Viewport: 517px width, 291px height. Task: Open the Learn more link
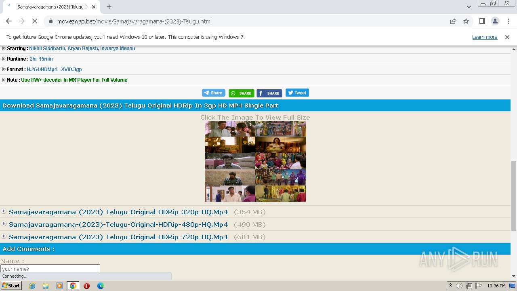pos(485,37)
